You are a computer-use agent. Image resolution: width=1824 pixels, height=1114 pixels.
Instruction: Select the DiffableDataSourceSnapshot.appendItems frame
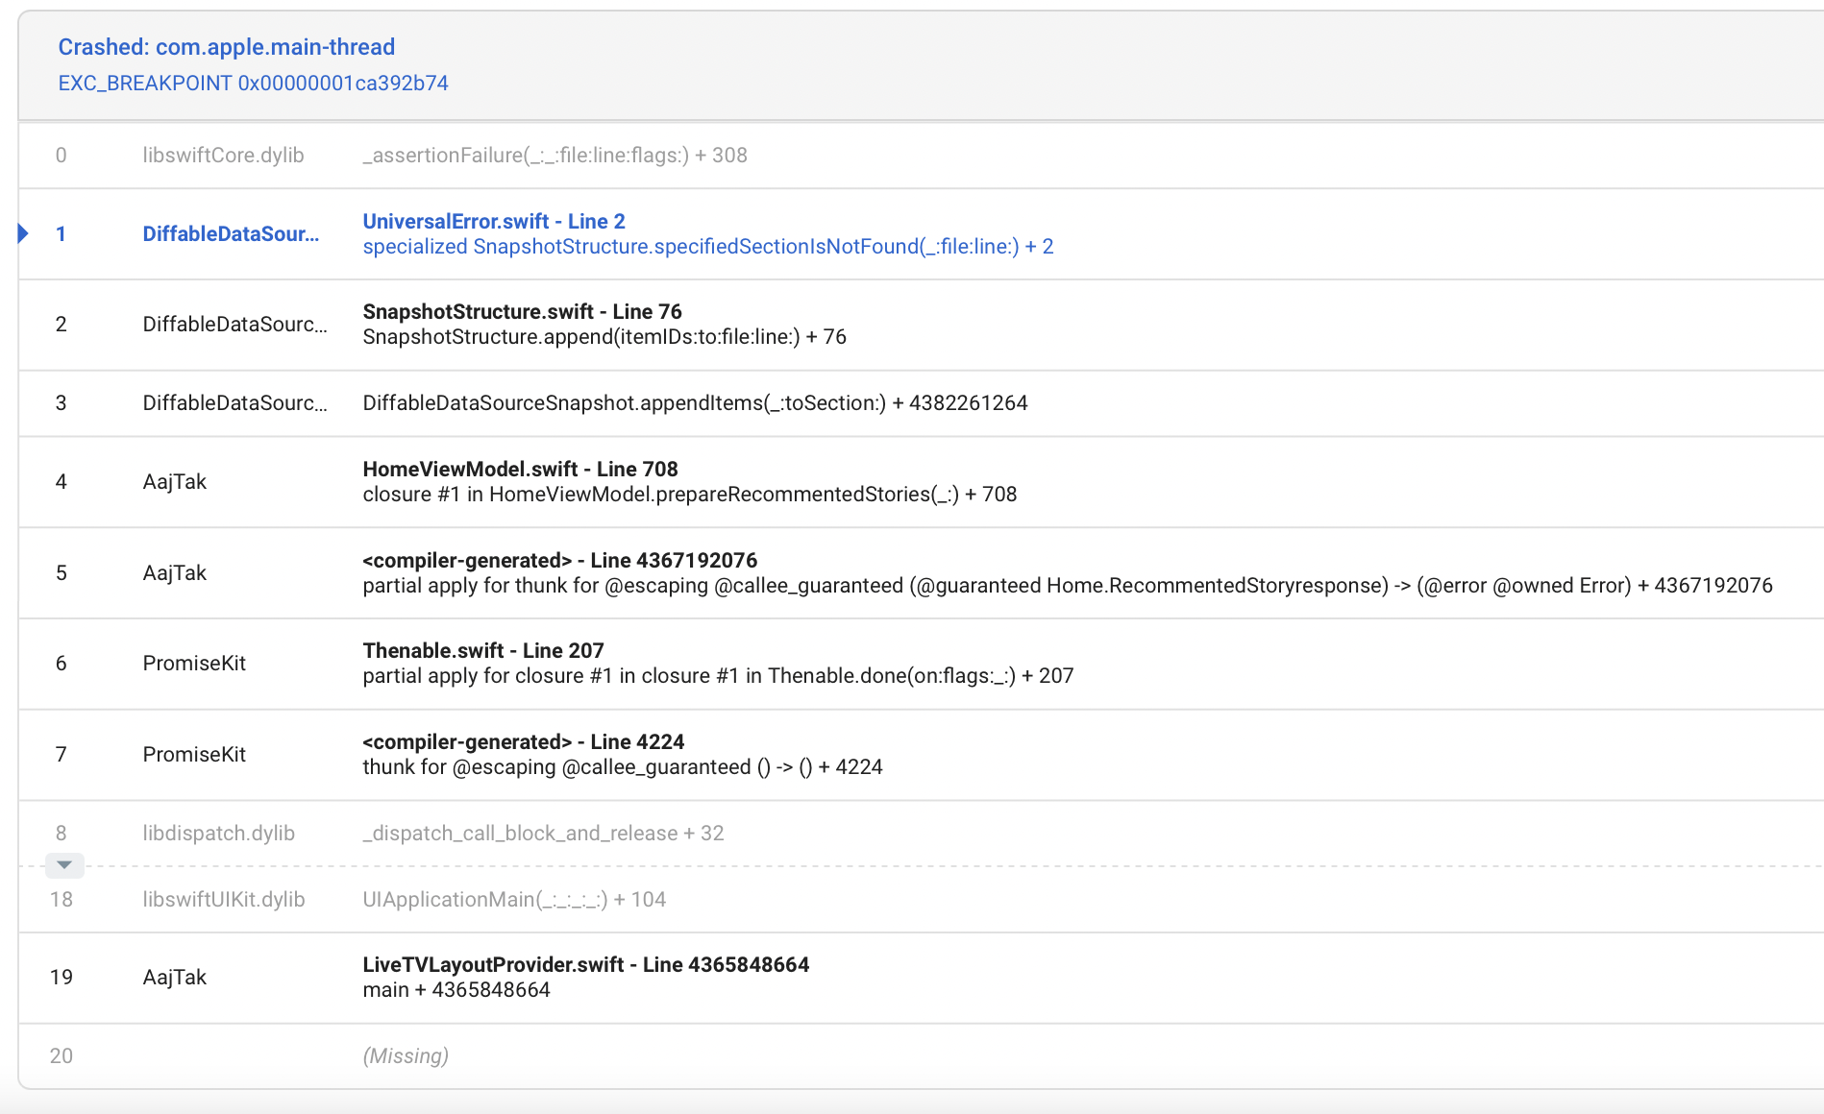pos(694,403)
